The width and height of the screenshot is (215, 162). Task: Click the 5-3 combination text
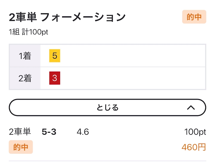49,132
